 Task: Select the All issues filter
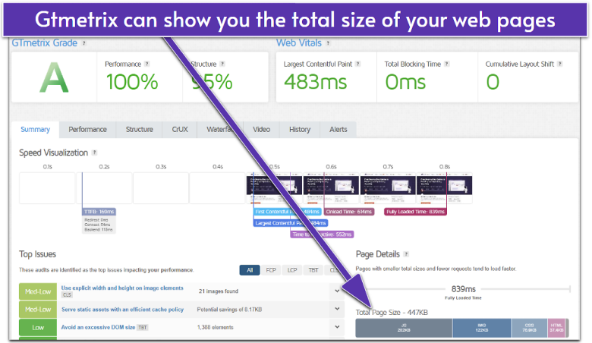coord(250,270)
